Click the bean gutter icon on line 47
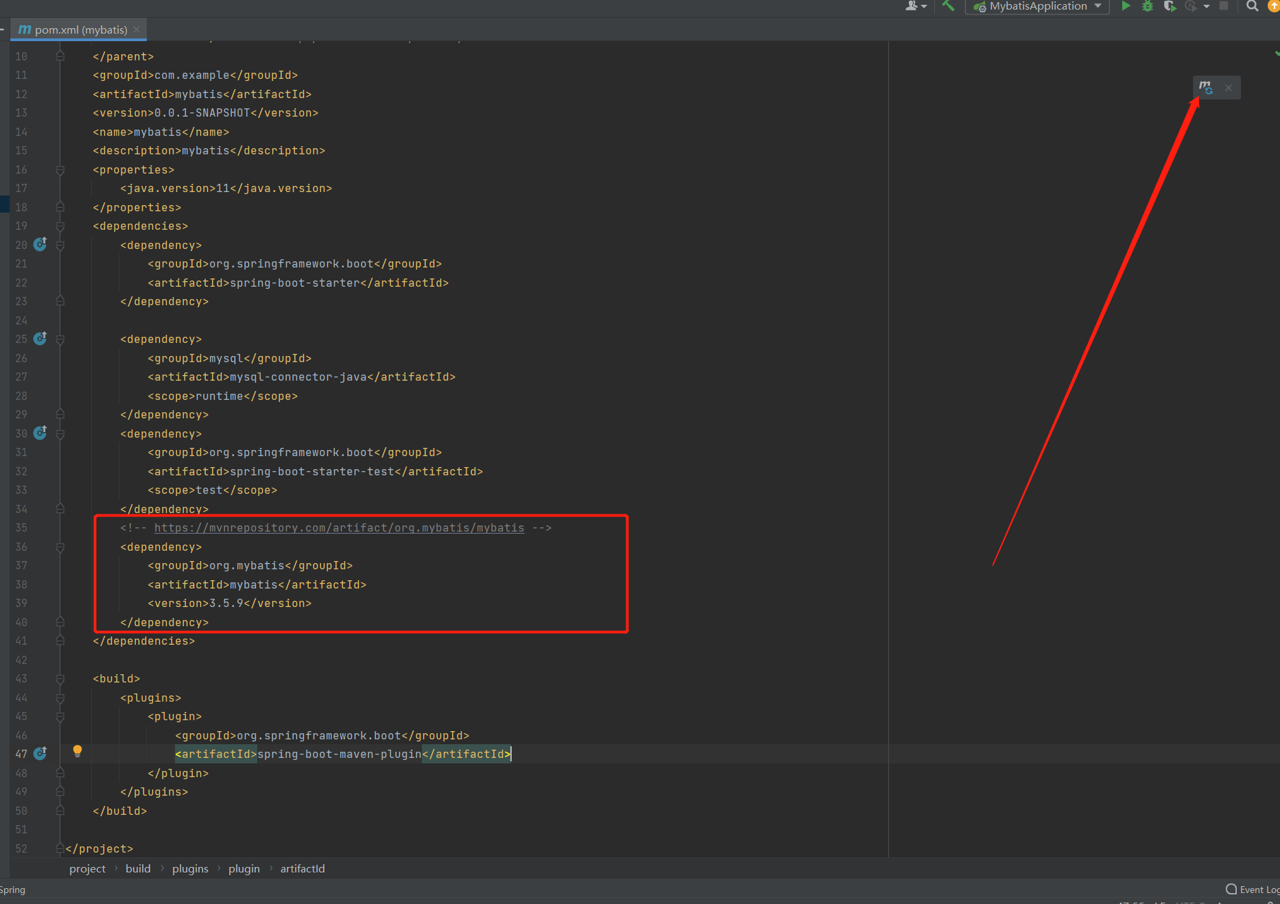 coord(40,753)
